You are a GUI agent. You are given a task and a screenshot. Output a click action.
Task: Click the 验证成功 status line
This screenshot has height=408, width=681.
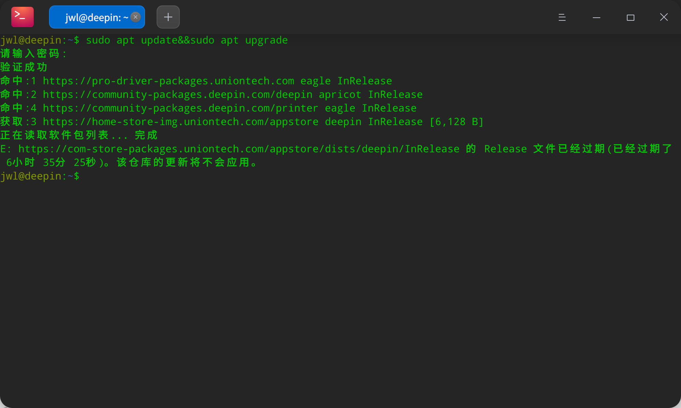click(23, 67)
